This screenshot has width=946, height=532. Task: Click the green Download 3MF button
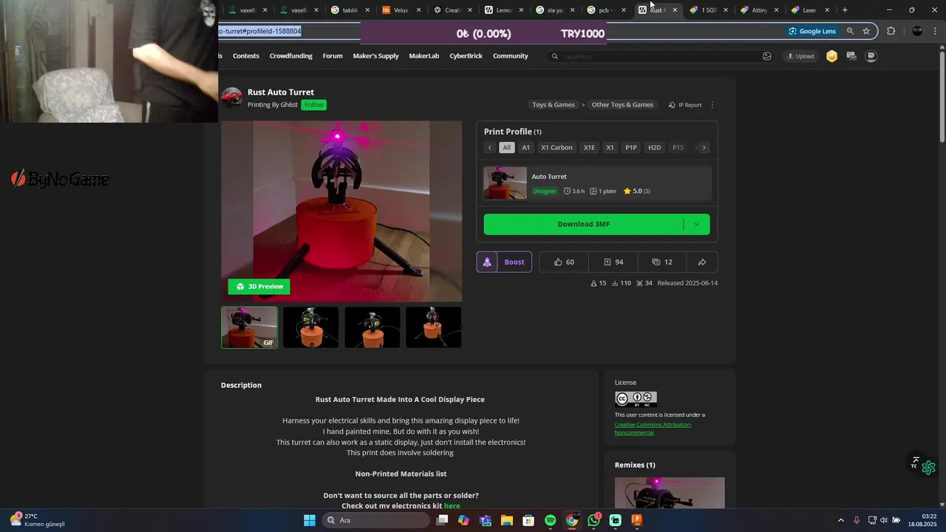[584, 225]
